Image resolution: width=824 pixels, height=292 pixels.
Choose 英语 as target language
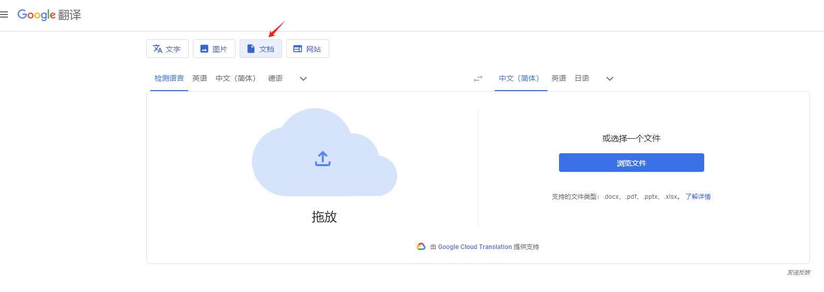click(558, 78)
